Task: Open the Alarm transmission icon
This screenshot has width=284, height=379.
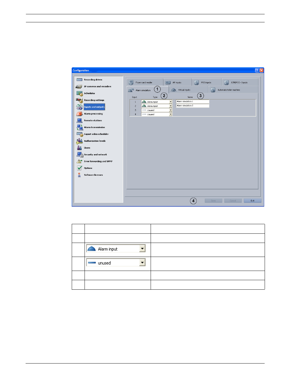Action: click(79, 127)
